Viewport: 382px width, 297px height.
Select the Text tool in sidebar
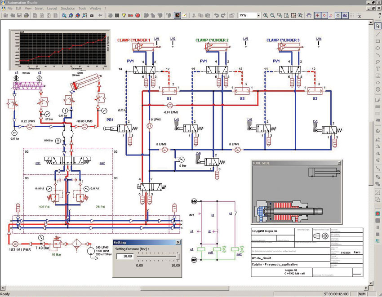pyautogui.click(x=378, y=69)
